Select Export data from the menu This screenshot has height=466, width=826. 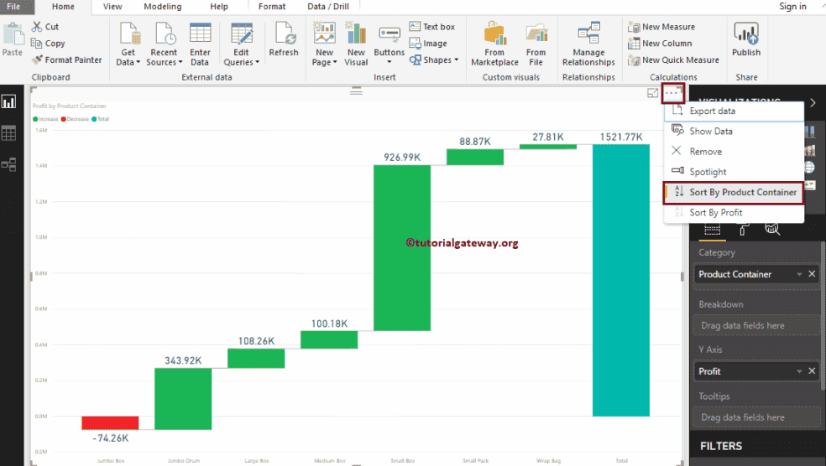(734, 111)
